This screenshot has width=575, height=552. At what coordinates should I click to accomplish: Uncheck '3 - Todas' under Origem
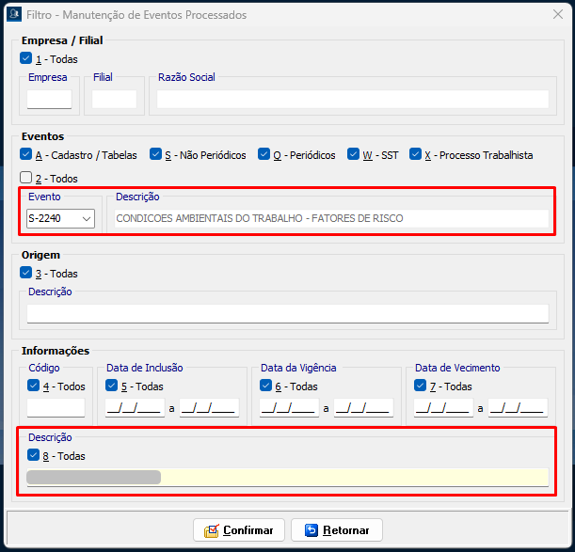pos(26,274)
